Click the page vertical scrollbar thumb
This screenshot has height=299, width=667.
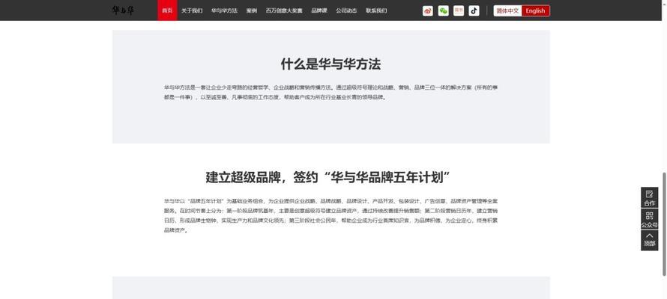pyautogui.click(x=665, y=224)
